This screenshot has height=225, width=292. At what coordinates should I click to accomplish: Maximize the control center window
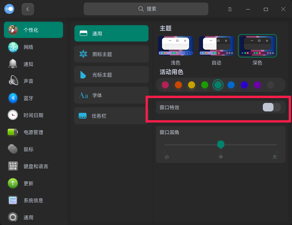point(266,9)
